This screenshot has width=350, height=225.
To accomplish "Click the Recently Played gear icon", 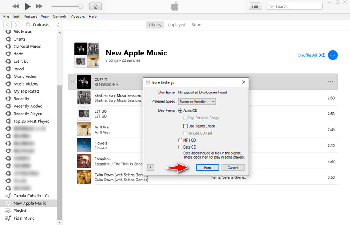I will point(8,114).
